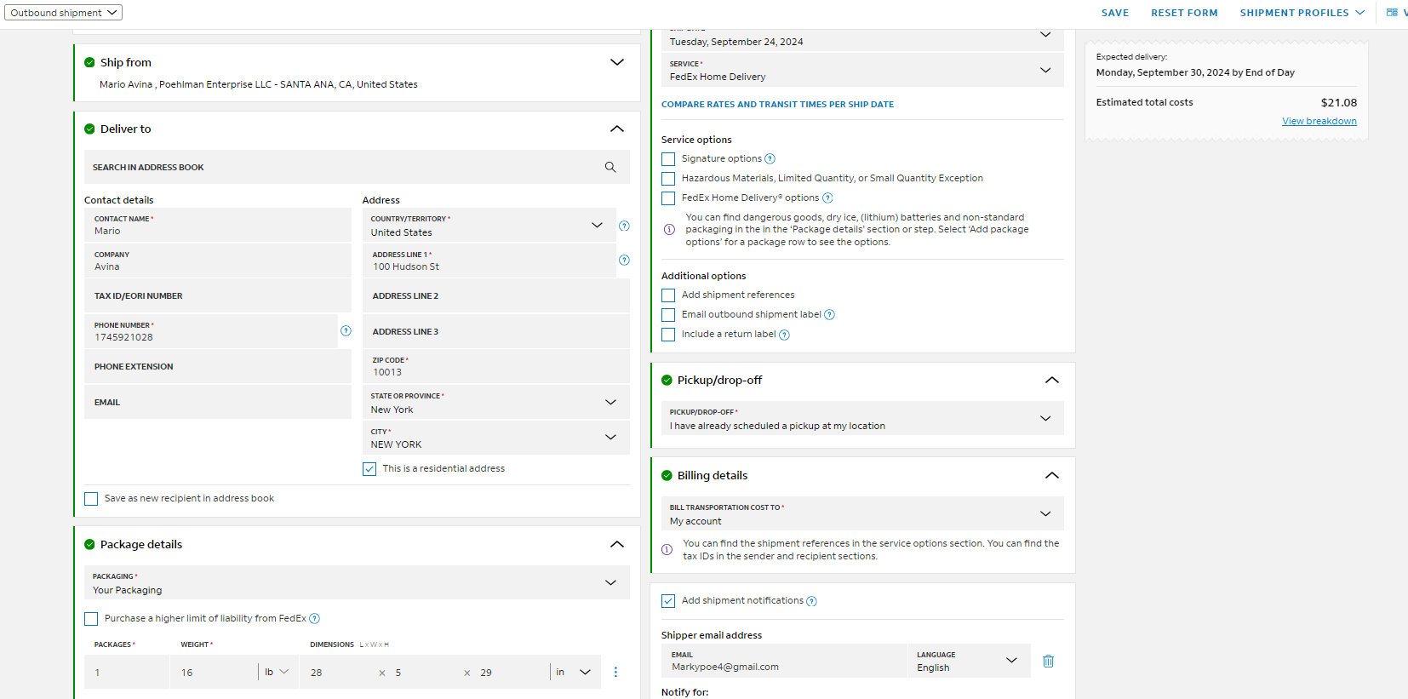Tick Purchase a higher limit of liability

pyautogui.click(x=91, y=619)
